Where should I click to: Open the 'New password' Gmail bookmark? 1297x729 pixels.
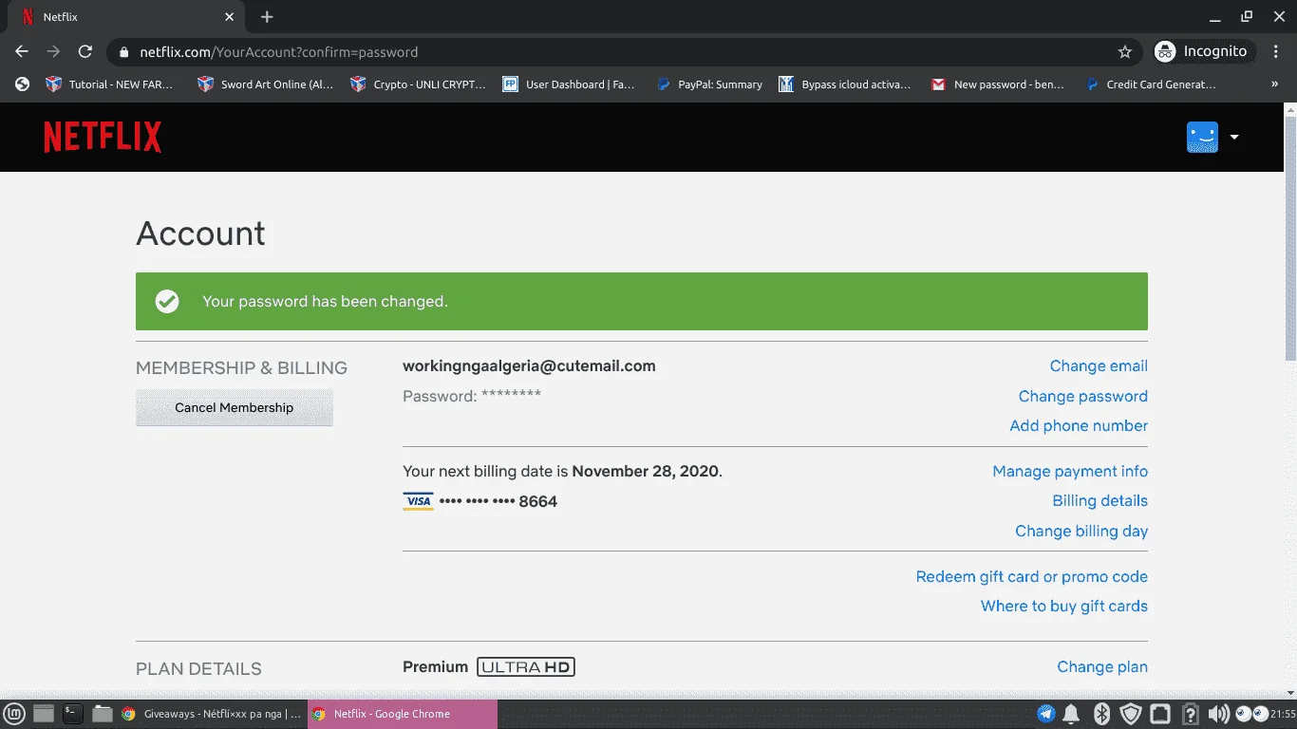[997, 84]
